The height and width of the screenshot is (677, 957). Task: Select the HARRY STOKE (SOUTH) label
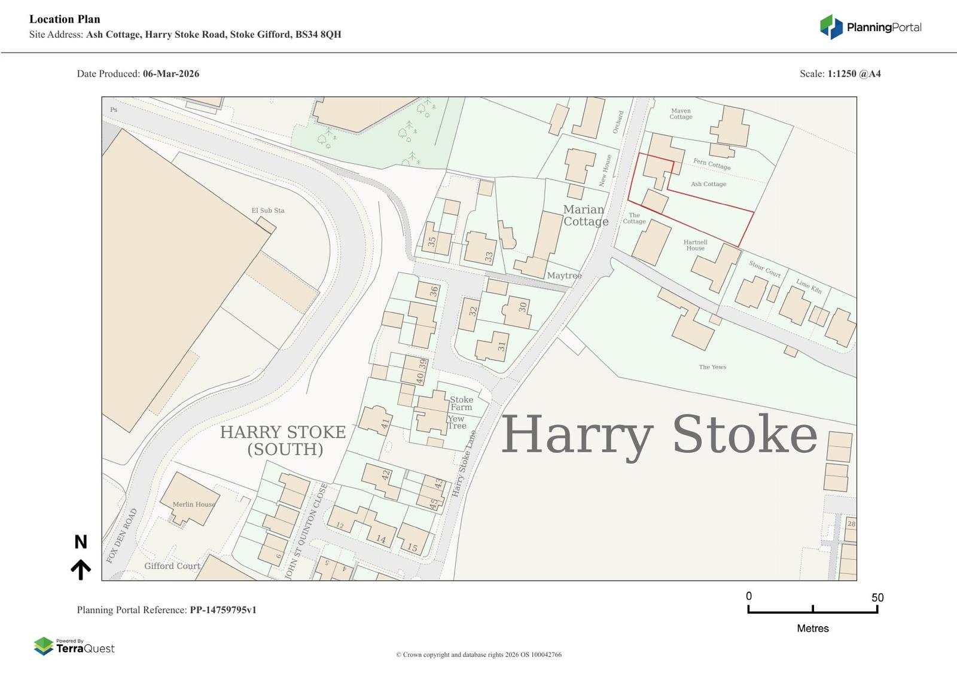click(283, 440)
